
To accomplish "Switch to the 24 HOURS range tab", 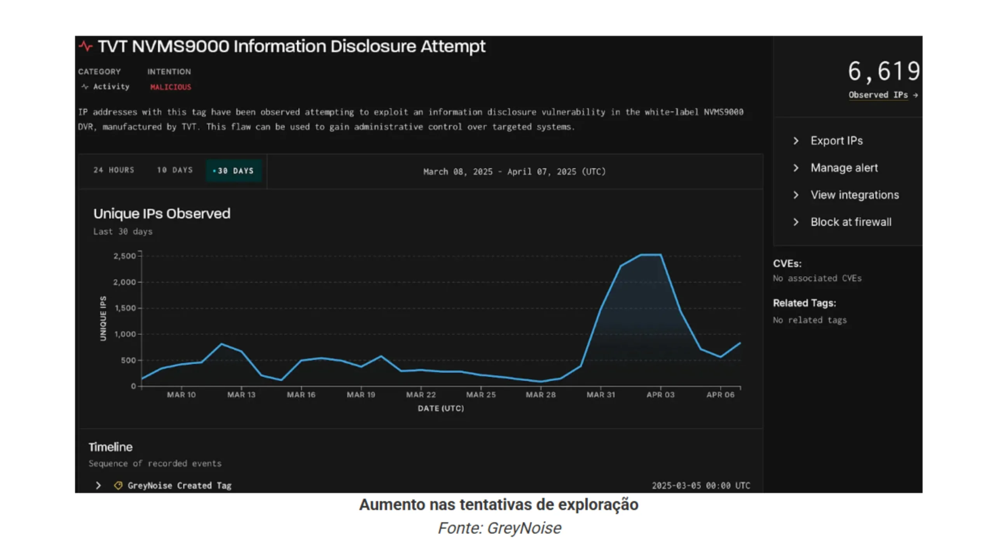I will (x=113, y=170).
